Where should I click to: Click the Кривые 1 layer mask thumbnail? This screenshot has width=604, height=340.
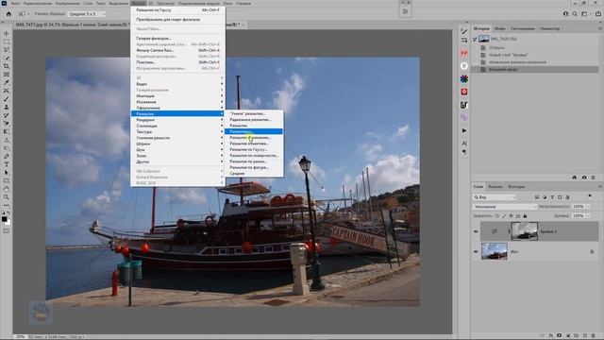pos(525,231)
